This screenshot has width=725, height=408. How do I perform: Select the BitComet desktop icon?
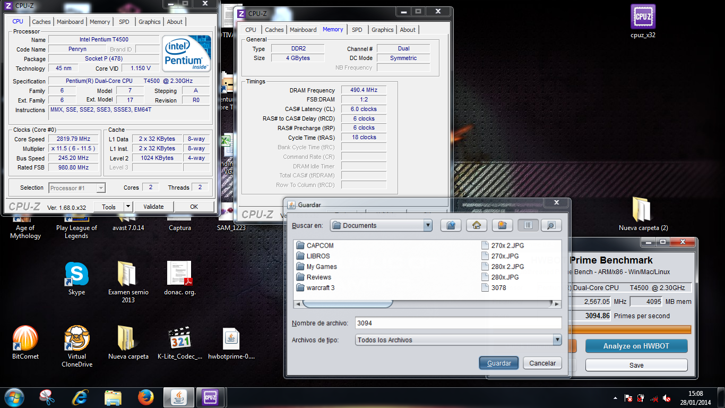25,343
